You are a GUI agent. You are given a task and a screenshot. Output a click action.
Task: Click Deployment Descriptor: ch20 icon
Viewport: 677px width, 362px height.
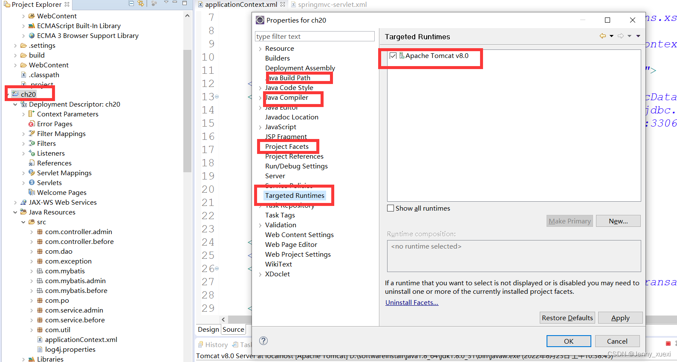tap(24, 104)
